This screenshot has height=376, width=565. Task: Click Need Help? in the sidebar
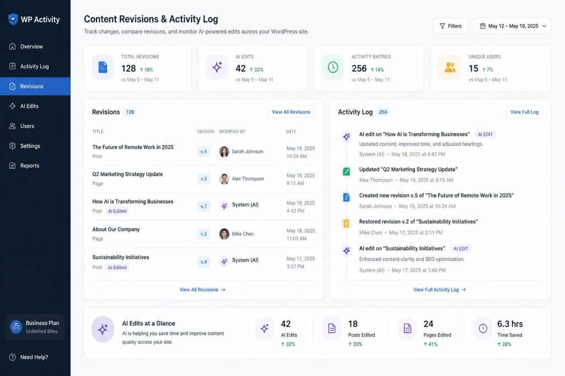tap(29, 357)
